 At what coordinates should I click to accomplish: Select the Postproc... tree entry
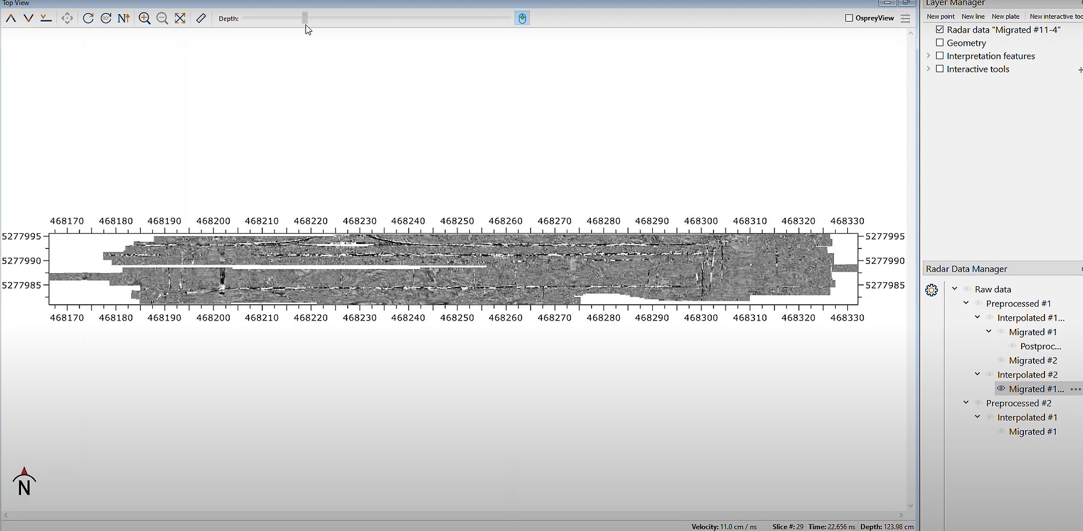tap(1040, 346)
